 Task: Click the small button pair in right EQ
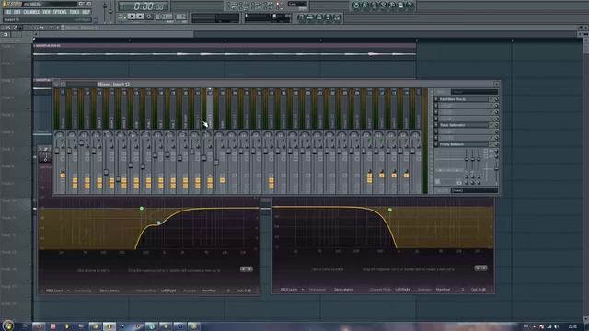(x=480, y=268)
